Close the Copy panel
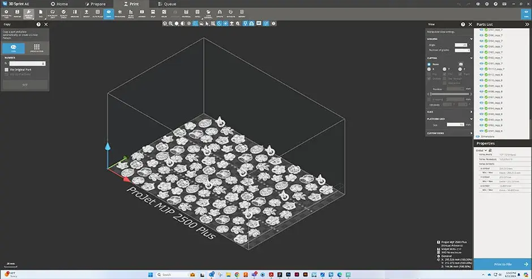532x279 pixels. coord(46,24)
